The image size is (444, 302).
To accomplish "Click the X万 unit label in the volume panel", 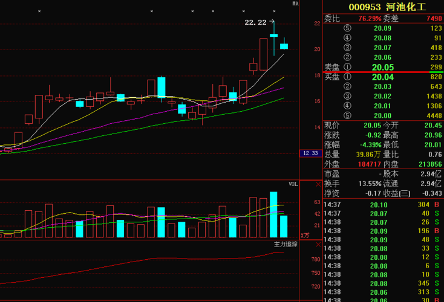I will 305,234.
